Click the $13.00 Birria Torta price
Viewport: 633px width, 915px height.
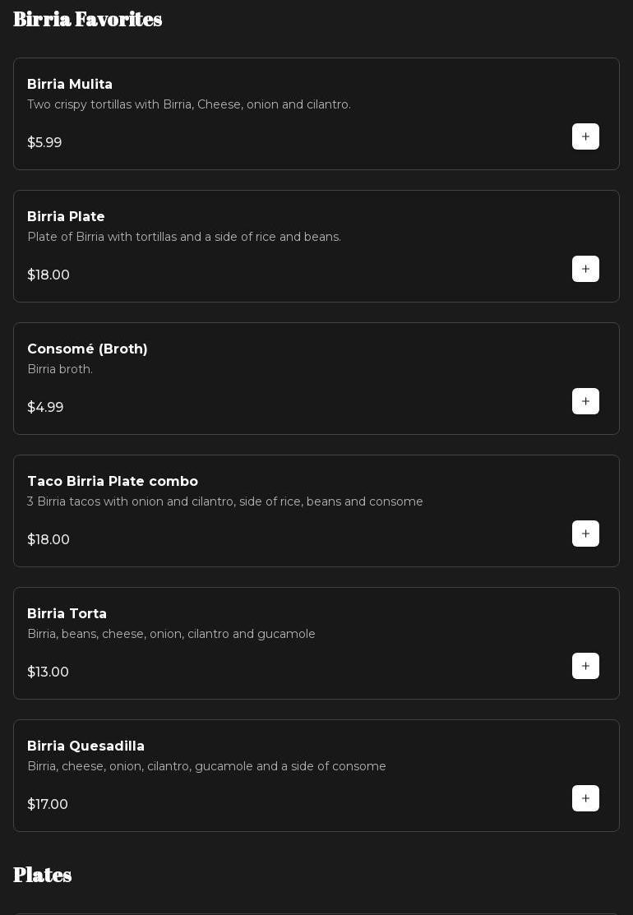pos(48,672)
